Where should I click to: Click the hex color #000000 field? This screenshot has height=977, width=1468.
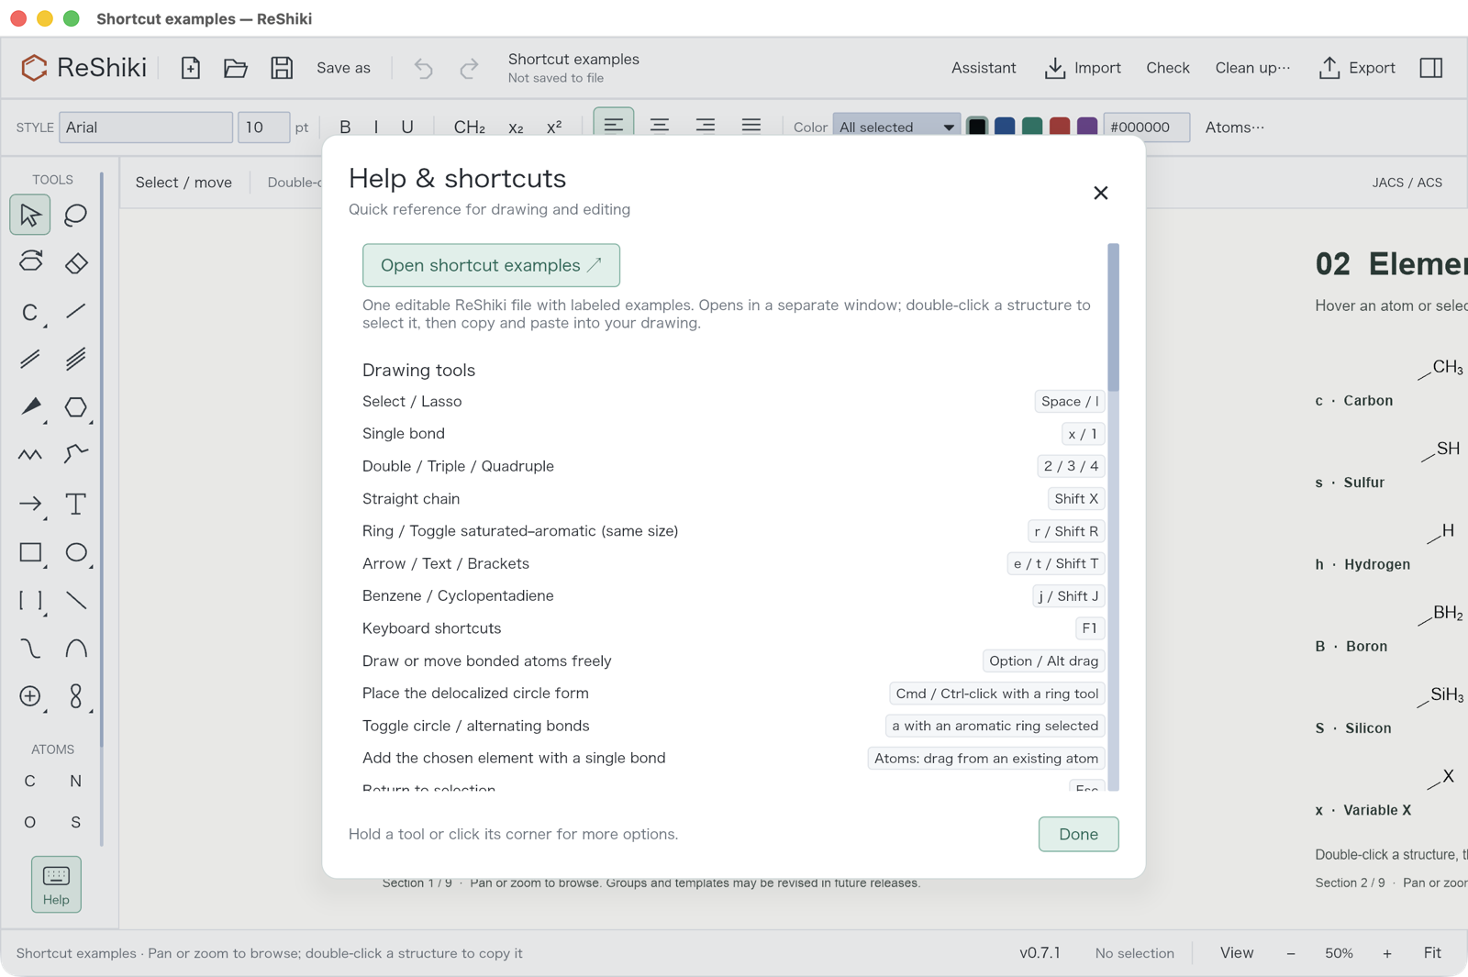tap(1146, 128)
